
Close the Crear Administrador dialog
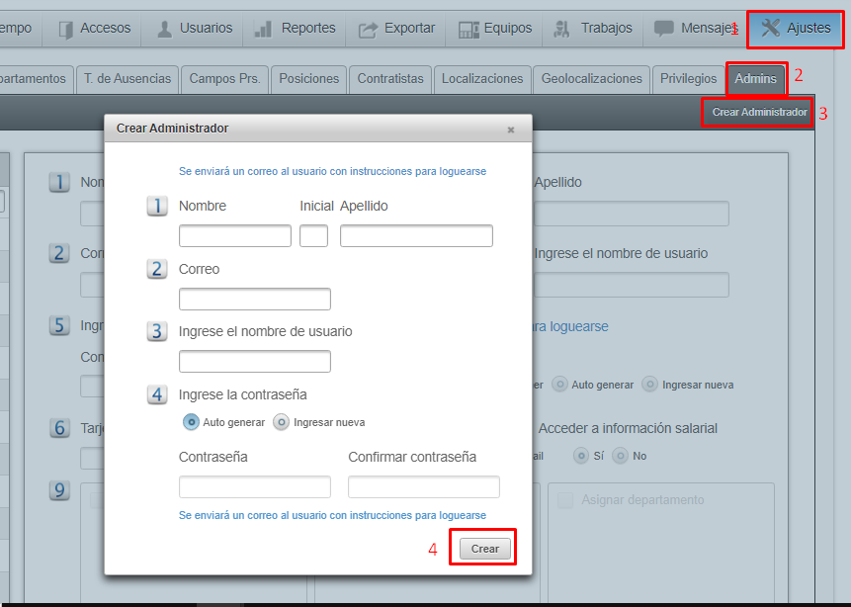click(511, 130)
